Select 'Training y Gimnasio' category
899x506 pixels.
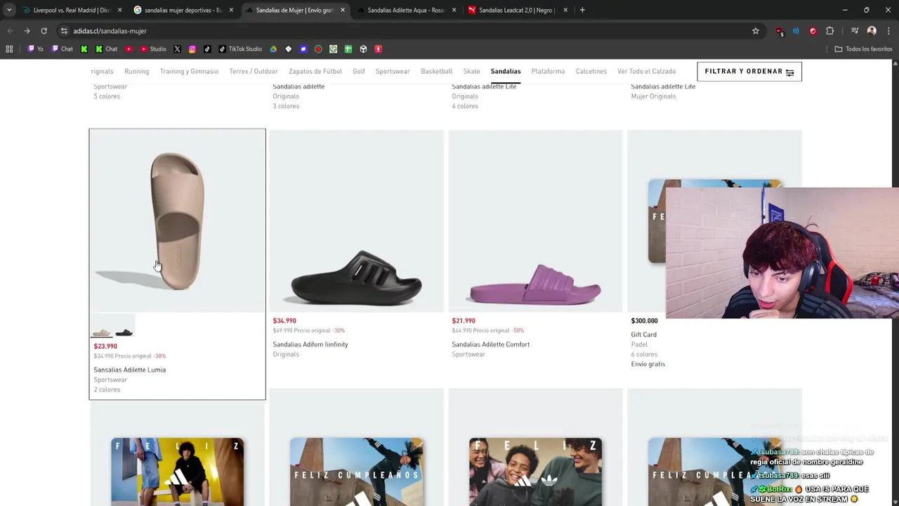189,71
